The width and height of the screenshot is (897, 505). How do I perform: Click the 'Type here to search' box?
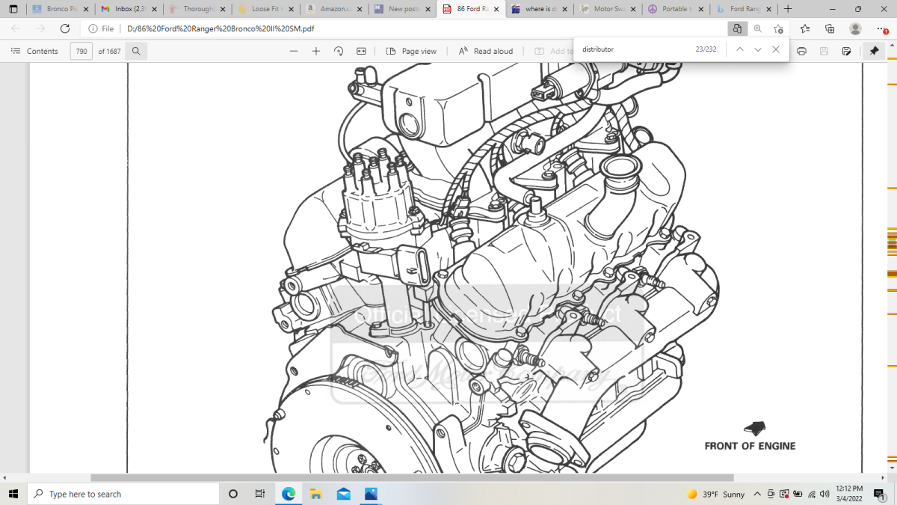point(123,494)
